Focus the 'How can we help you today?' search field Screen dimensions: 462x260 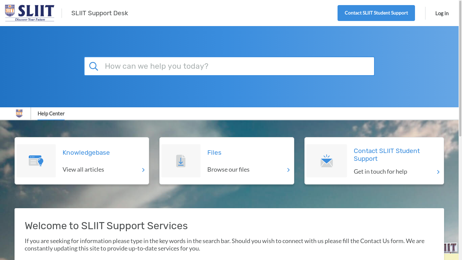point(229,66)
